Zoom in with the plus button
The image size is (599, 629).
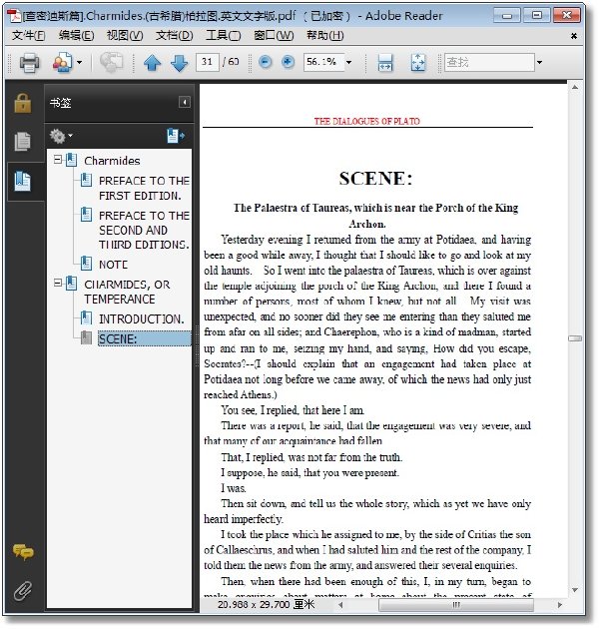(x=288, y=62)
